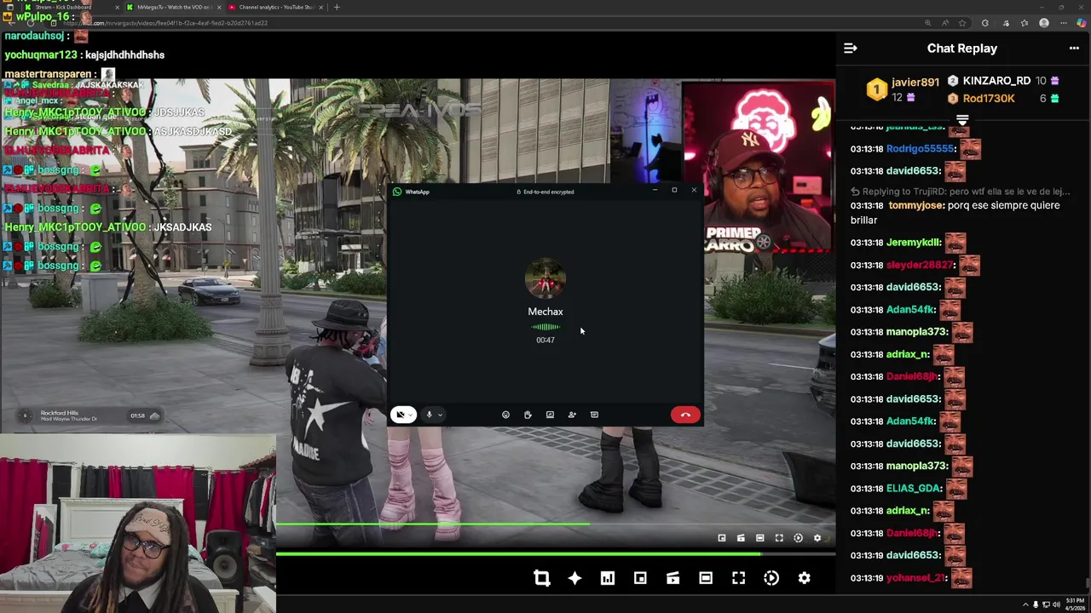The height and width of the screenshot is (613, 1091).
Task: Click microphone icon in system tray
Action: (1036, 604)
